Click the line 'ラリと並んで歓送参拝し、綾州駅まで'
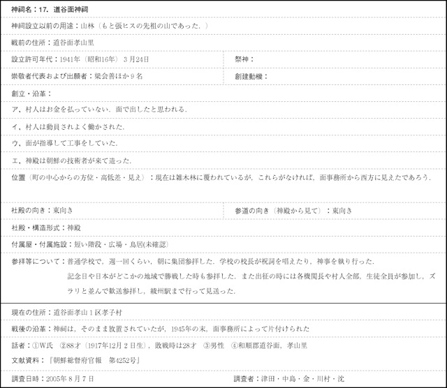 (x=152, y=291)
